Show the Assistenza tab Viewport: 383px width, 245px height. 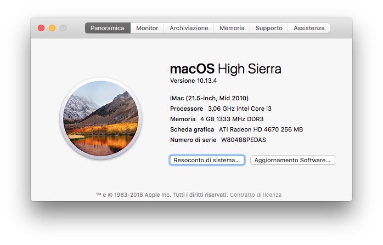(309, 28)
